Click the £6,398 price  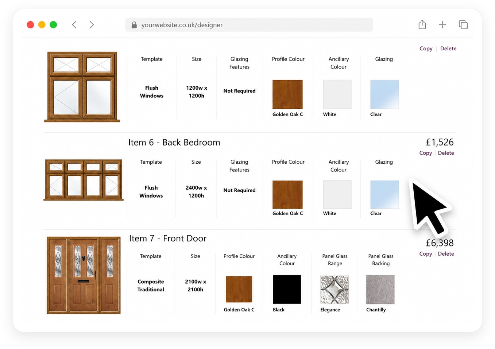pyautogui.click(x=440, y=243)
